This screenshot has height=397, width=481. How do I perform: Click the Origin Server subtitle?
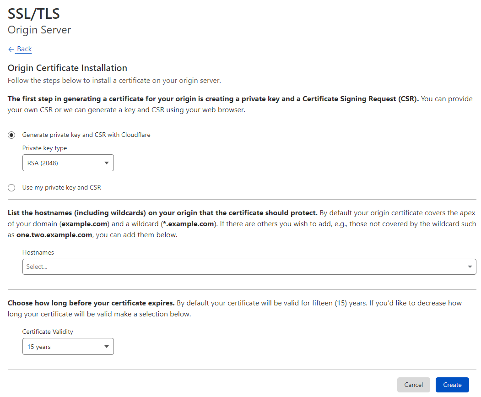[39, 30]
